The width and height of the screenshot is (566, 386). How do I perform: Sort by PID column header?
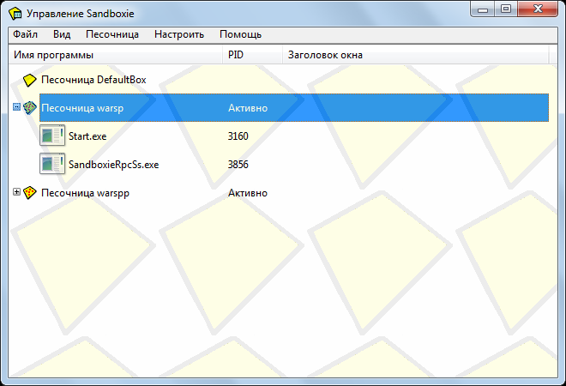[253, 55]
